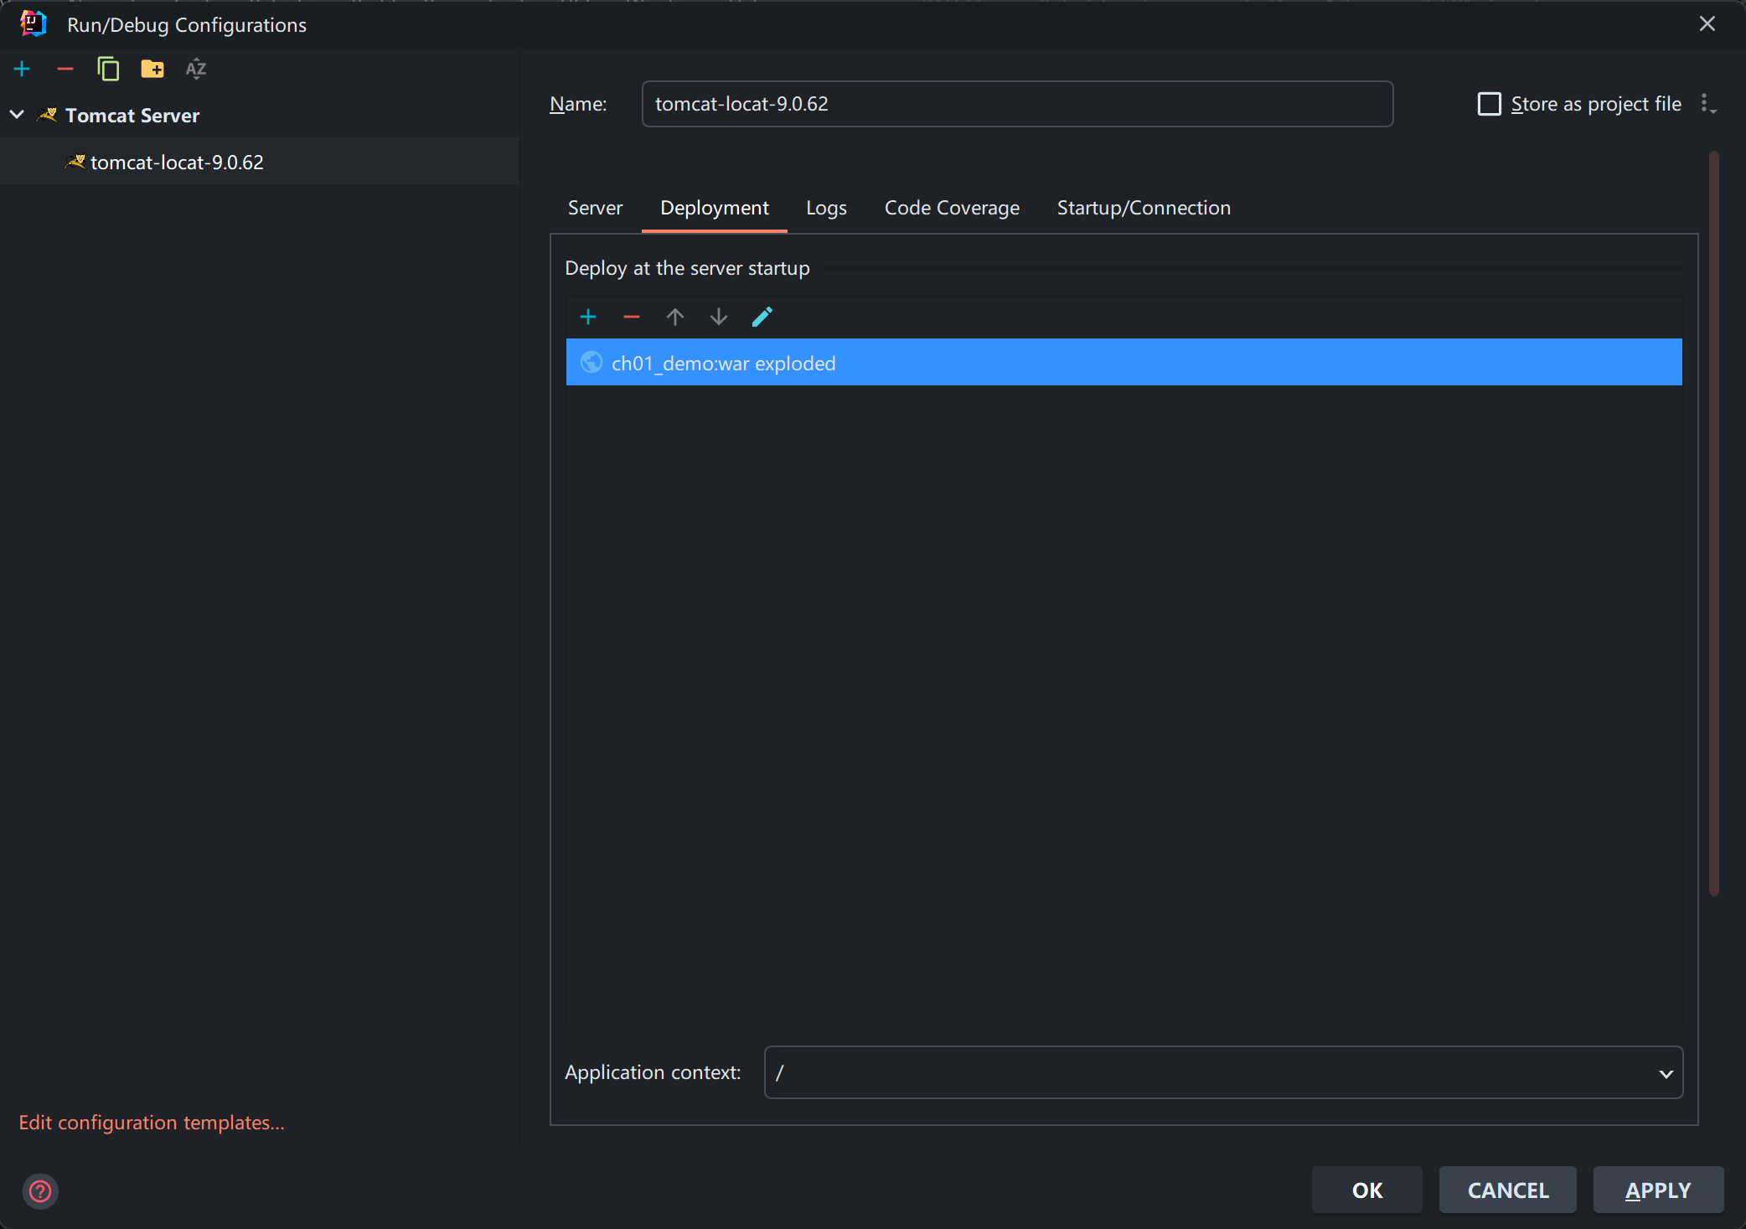Enable Store as project file checkbox
The width and height of the screenshot is (1746, 1229).
click(1489, 104)
